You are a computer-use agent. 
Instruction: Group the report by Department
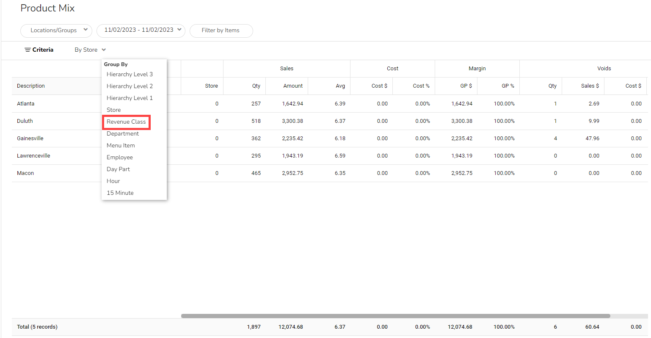(x=123, y=133)
